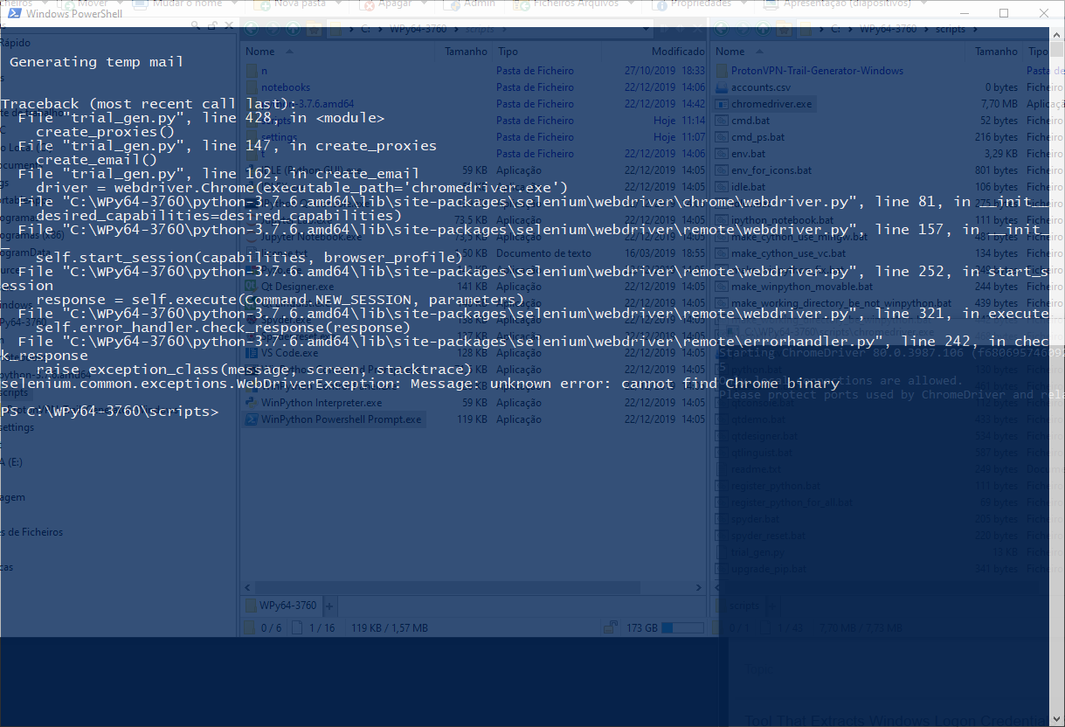
Task: Select WinPython Powershell Prompt.exe in left pane
Action: [341, 419]
